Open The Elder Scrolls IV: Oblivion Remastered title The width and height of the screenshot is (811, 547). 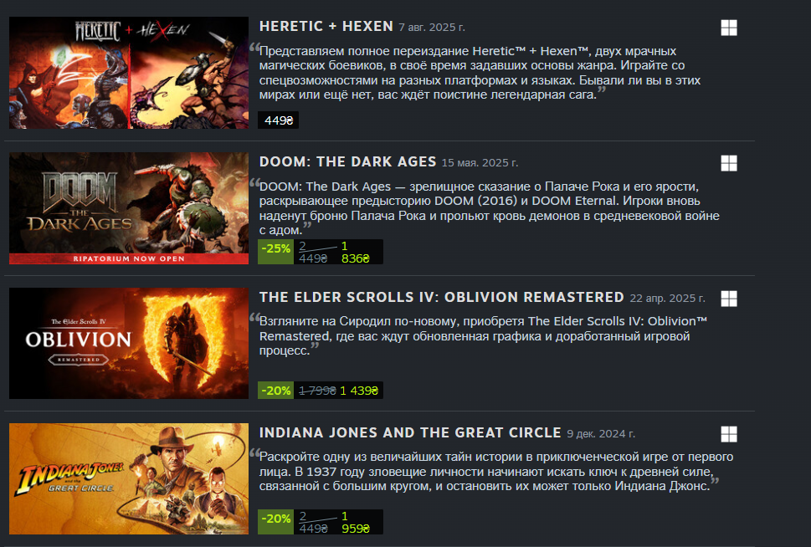(442, 297)
